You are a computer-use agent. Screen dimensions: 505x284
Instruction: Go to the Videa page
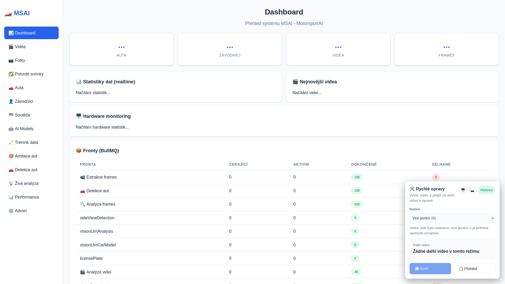click(31, 47)
